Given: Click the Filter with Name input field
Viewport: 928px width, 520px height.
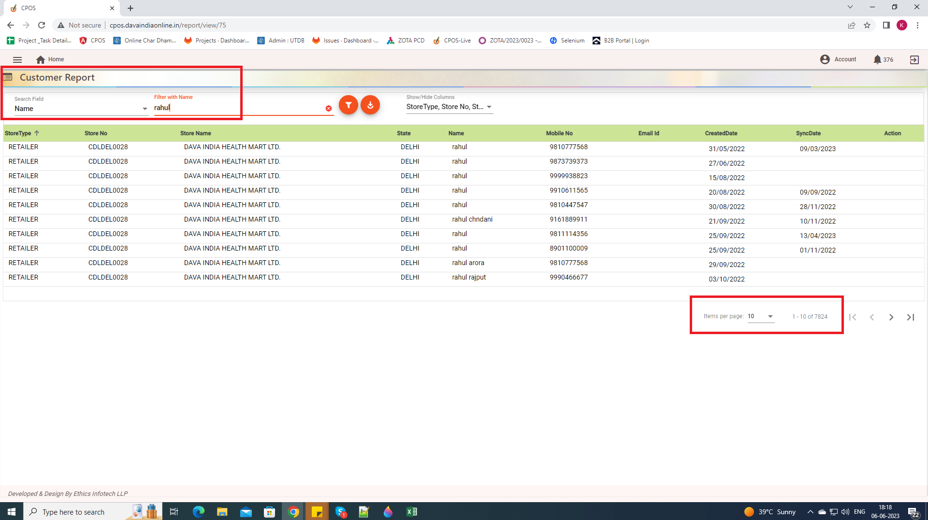Looking at the screenshot, I should [238, 108].
